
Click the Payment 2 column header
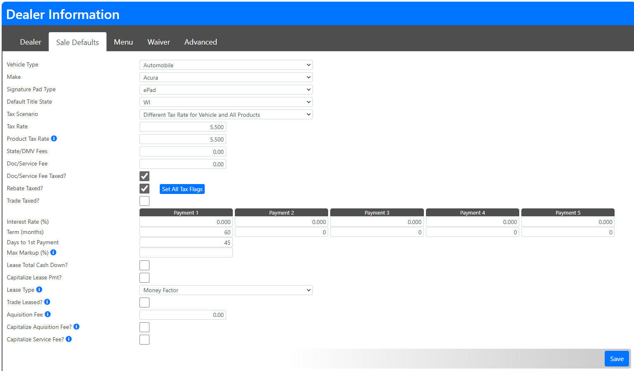282,213
